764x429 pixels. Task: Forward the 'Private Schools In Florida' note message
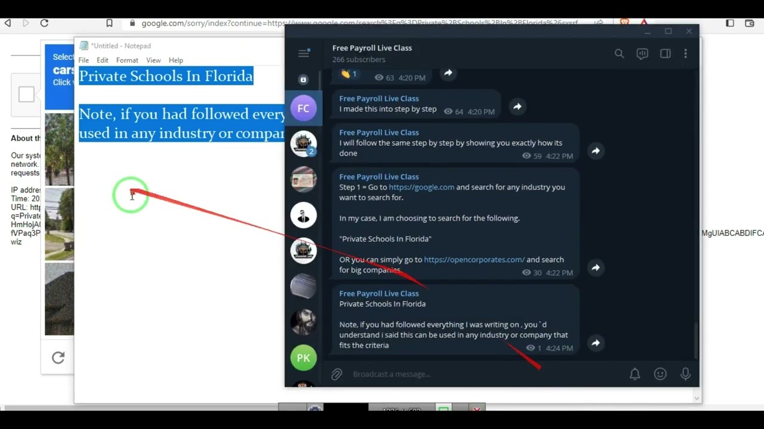coord(595,343)
